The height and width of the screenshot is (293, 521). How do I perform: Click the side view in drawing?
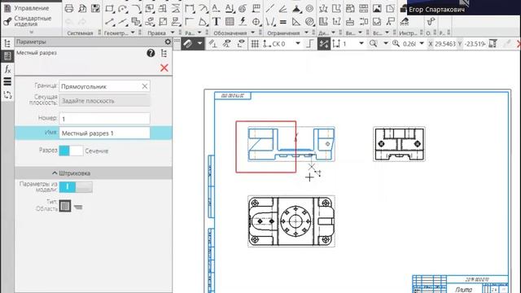click(399, 144)
